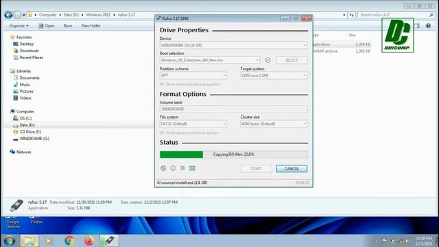Open the Organize menu dropdown
439x247 pixels.
[x=19, y=26]
